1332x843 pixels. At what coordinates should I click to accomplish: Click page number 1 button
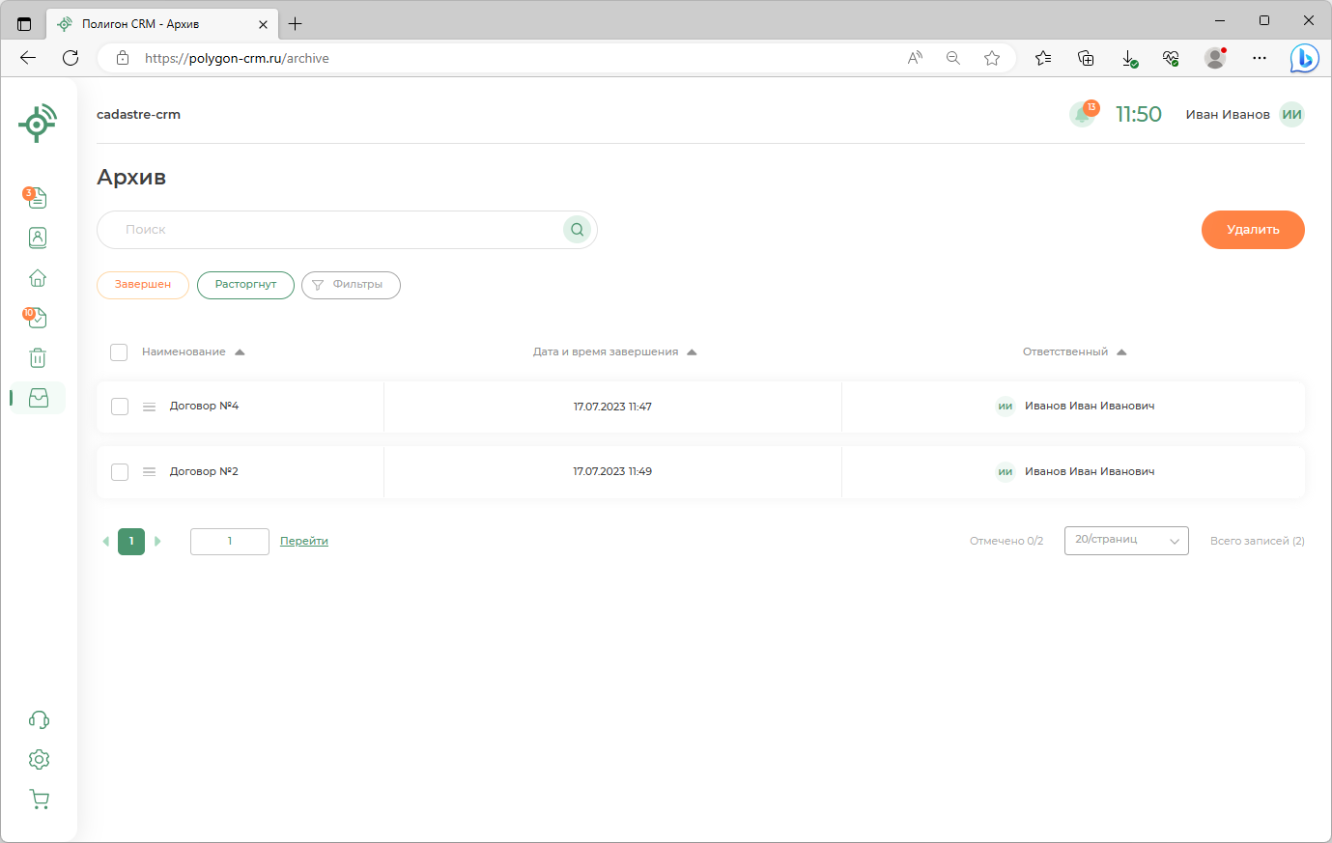click(x=131, y=542)
